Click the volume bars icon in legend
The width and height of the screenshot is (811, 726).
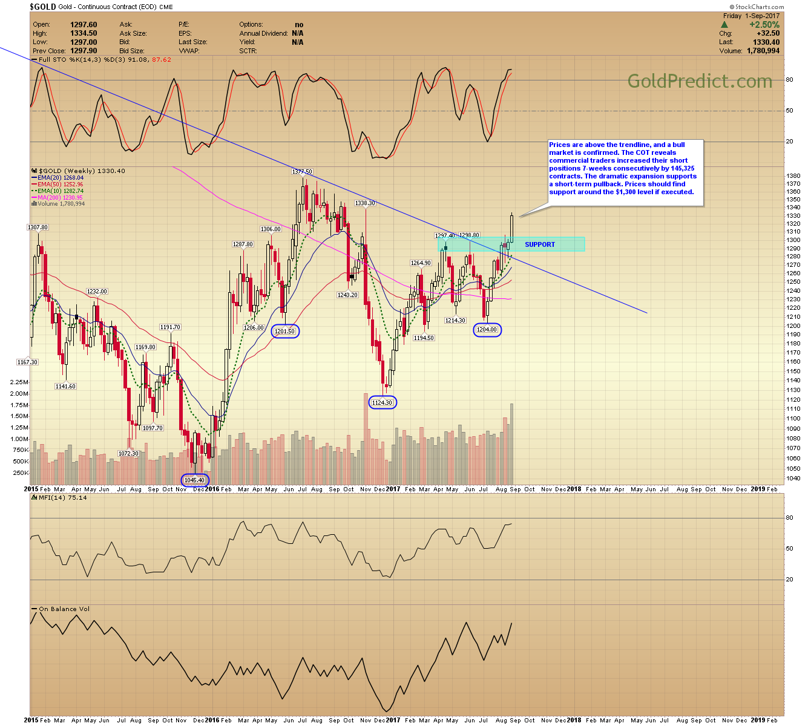click(33, 204)
